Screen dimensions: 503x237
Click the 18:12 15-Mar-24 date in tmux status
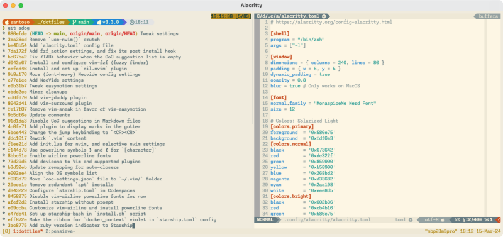480,231
